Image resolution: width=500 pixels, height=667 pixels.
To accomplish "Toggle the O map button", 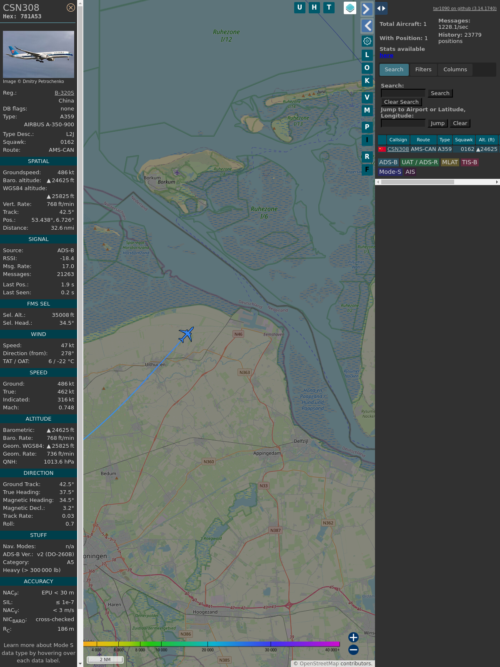I will pyautogui.click(x=367, y=68).
